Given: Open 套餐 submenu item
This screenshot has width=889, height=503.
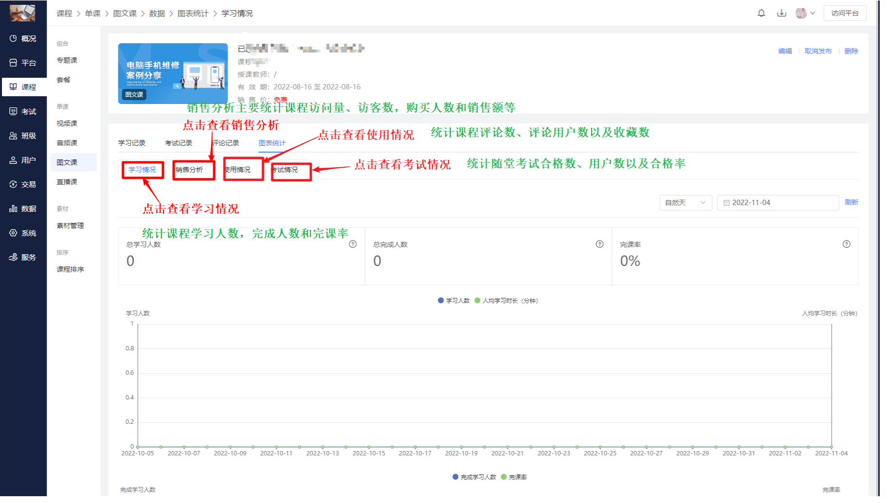Looking at the screenshot, I should coord(63,80).
